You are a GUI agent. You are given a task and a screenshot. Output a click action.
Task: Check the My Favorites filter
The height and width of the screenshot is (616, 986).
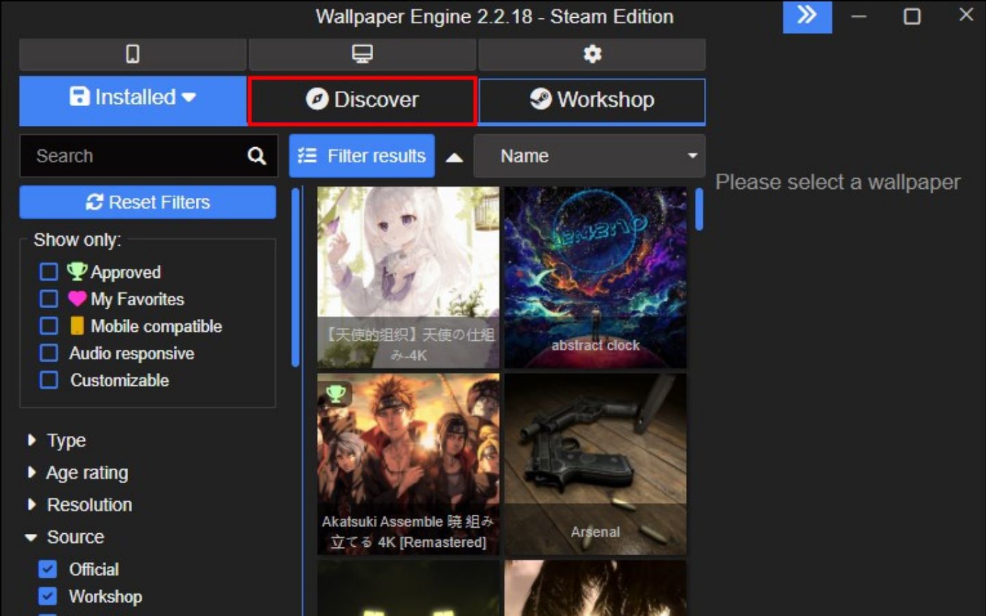(49, 299)
